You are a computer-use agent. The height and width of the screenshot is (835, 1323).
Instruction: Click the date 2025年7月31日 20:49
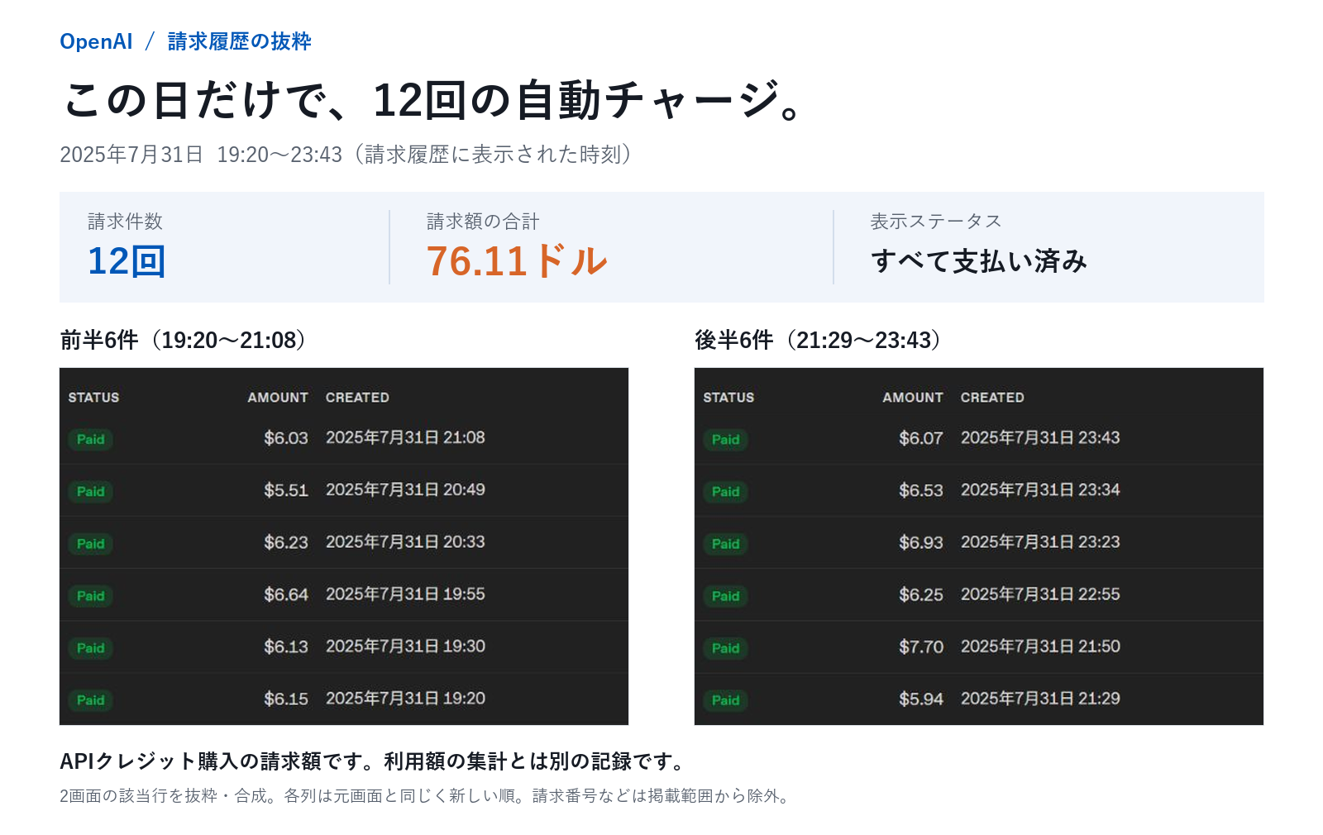[x=405, y=489]
